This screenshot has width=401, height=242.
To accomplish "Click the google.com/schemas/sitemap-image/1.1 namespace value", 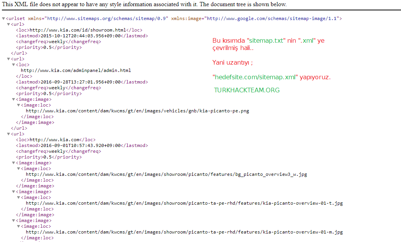I will click(271, 18).
